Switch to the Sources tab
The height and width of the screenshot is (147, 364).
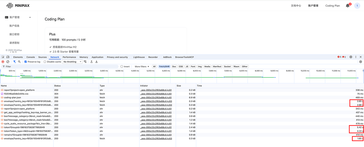[x=42, y=57]
